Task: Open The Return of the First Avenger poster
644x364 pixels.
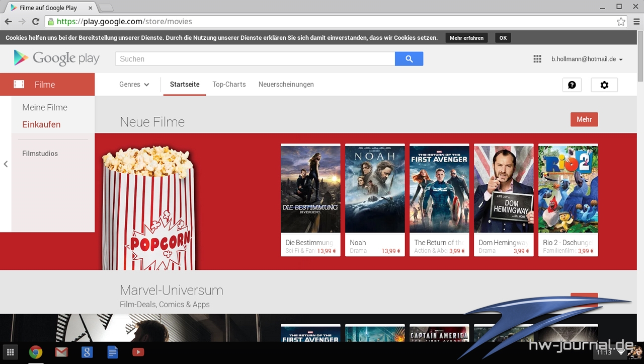Action: click(439, 188)
